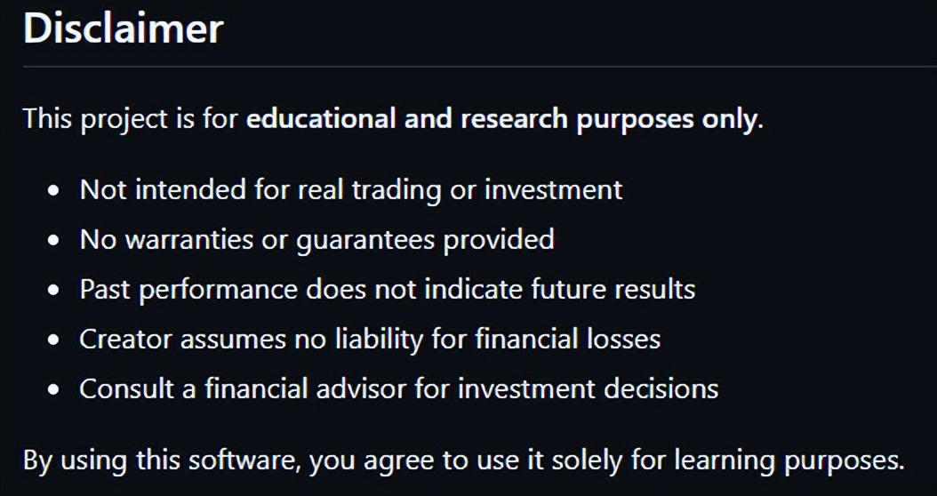Click the Disclaimer heading

(123, 28)
